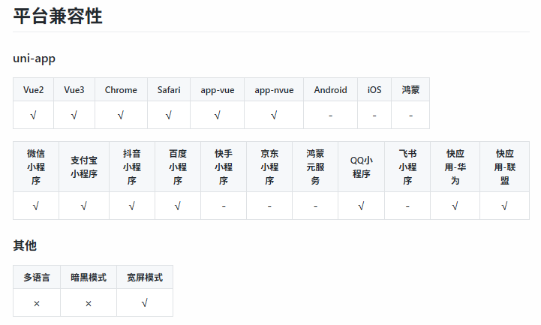This screenshot has height=325, width=541.
Task: Select the 微信小程序 header cell
Action: point(36,167)
